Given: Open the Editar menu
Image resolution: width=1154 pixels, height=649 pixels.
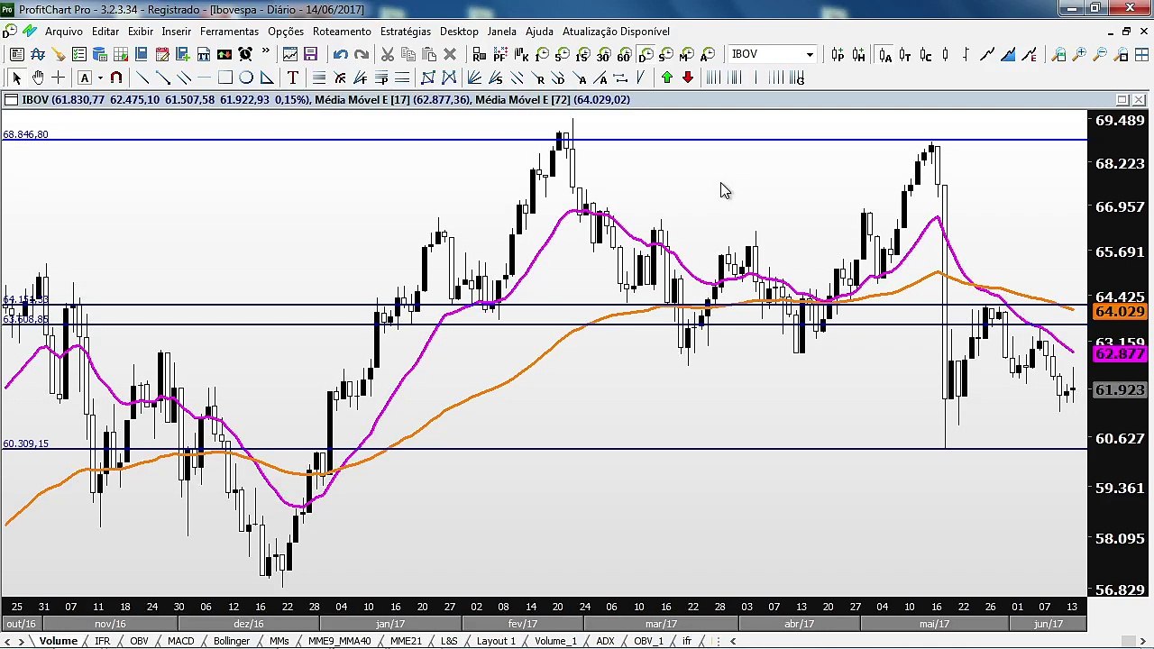Looking at the screenshot, I should click(105, 32).
